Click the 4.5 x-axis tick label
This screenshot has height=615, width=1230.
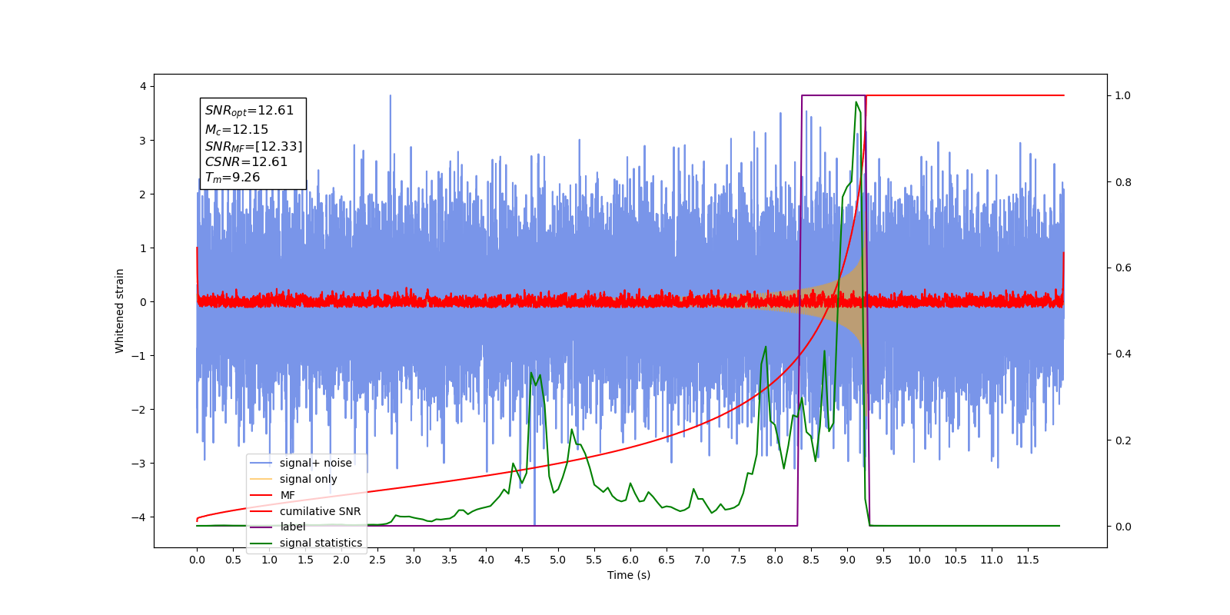coord(522,560)
